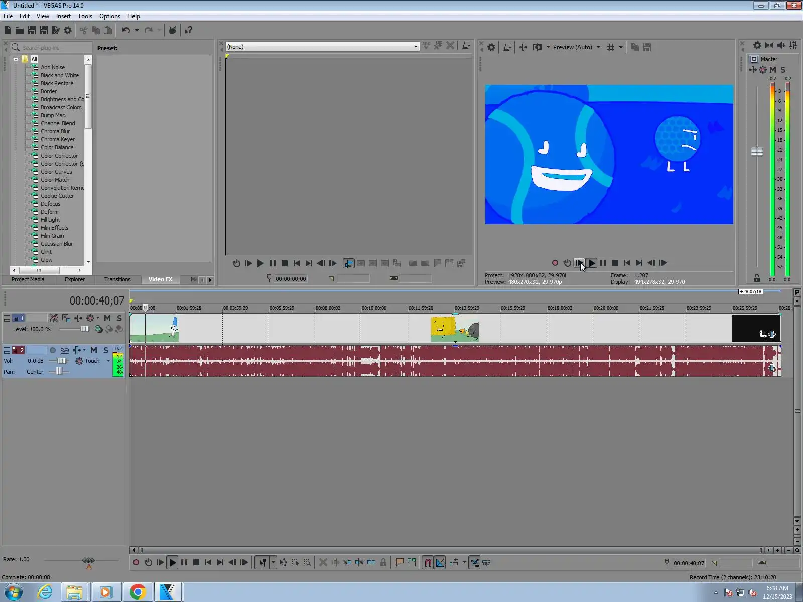Solo video track 1
Viewport: 803px width, 602px height.
119,318
